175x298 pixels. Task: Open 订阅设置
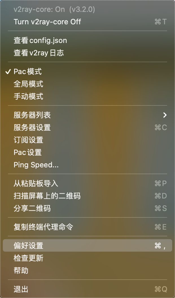click(x=27, y=140)
